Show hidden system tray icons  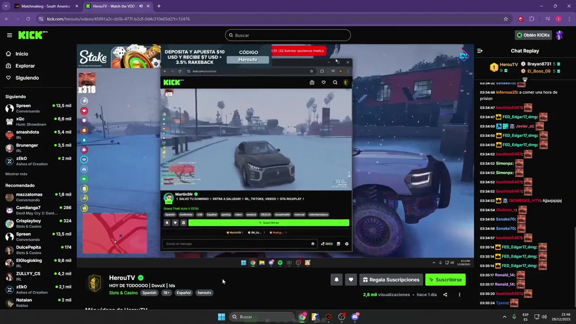(504, 317)
